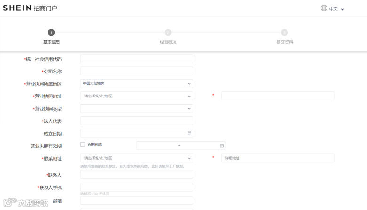367x210 pixels.
Task: Click the globe language icon
Action: click(324, 8)
